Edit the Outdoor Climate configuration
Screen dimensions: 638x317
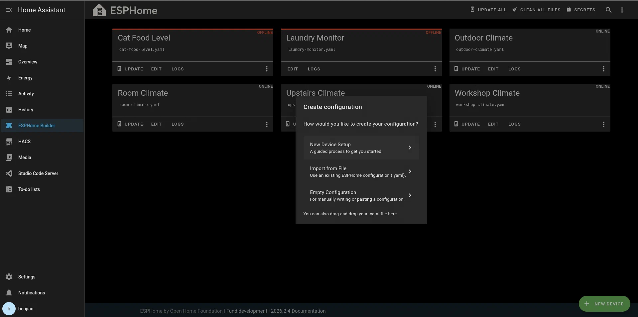[x=493, y=69]
